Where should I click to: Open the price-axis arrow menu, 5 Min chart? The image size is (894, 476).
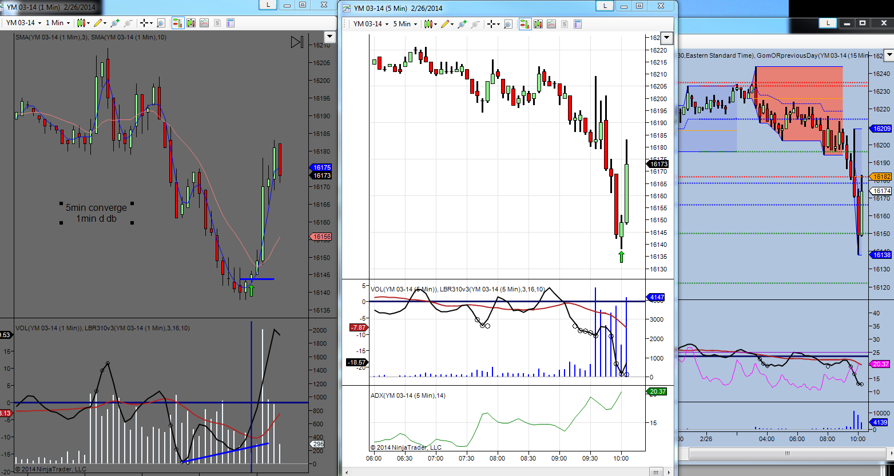(x=667, y=38)
